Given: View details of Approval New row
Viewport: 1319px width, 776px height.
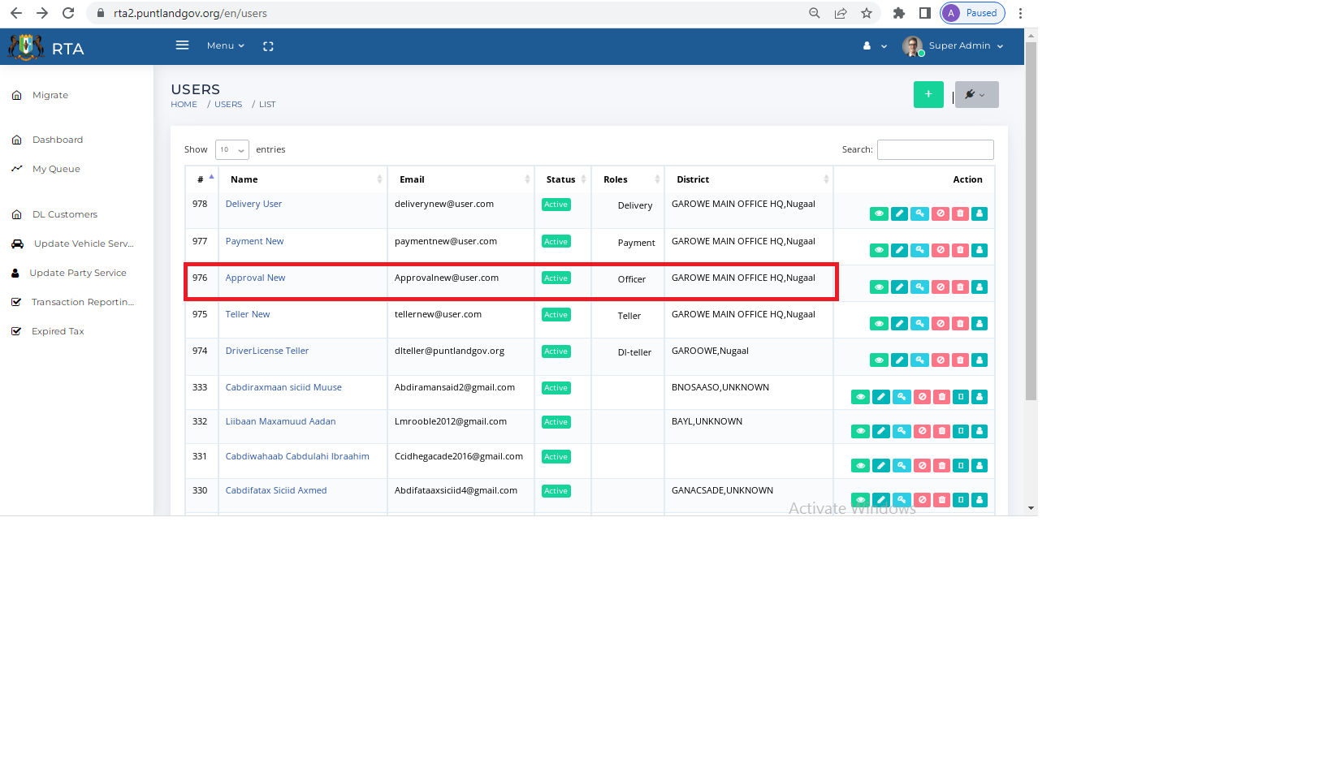Looking at the screenshot, I should tap(879, 287).
